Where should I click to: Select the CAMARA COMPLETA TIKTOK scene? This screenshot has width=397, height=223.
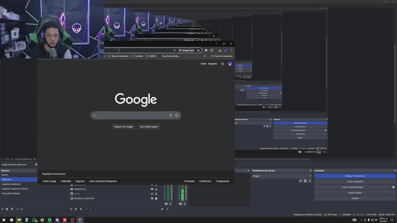coord(19,189)
